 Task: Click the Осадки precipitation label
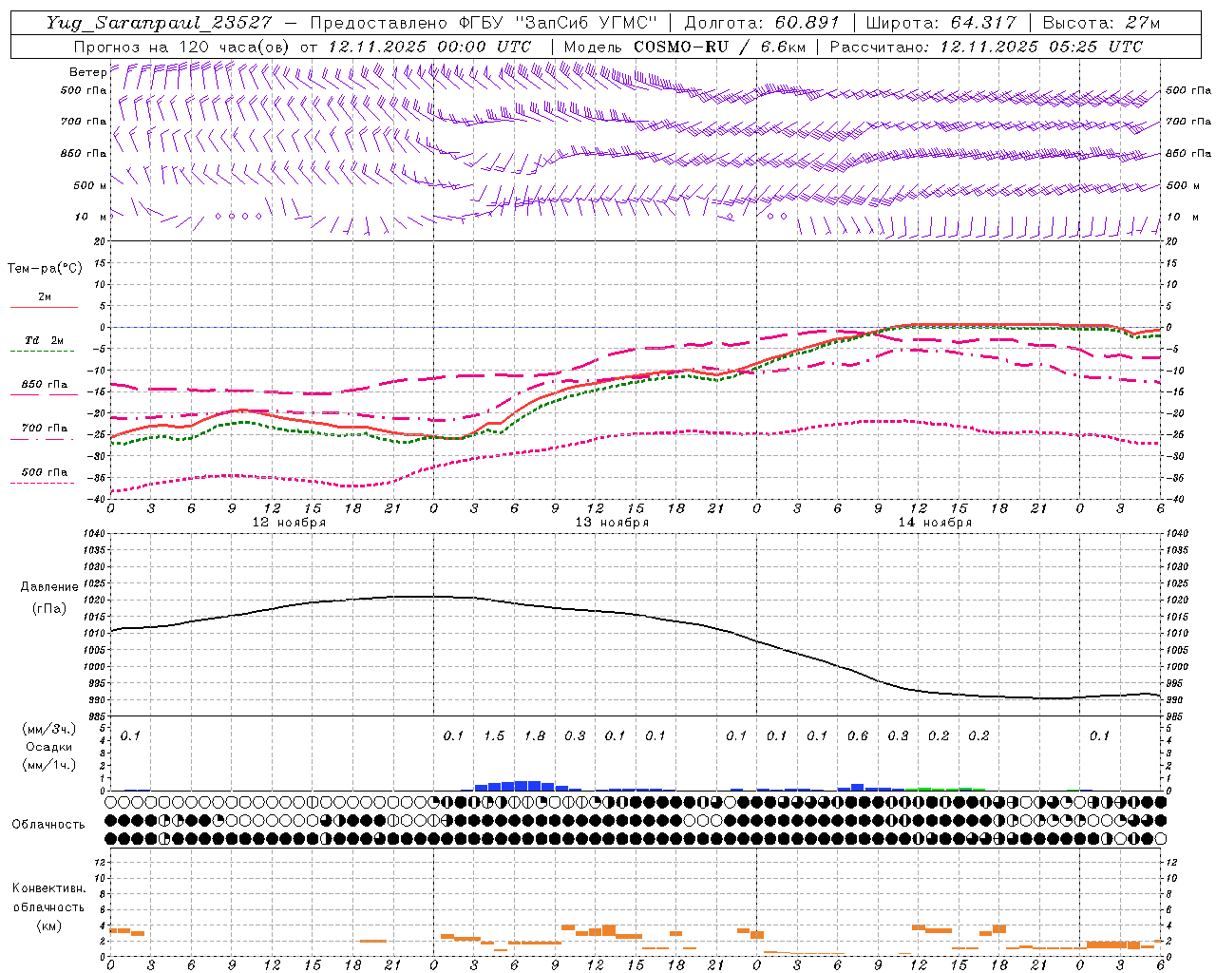[49, 747]
